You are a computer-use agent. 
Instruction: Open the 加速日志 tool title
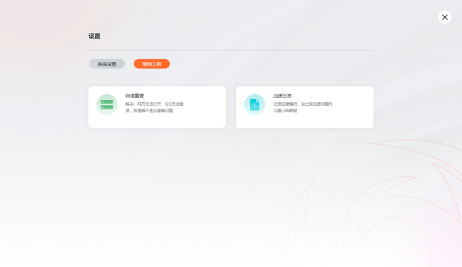pos(282,96)
